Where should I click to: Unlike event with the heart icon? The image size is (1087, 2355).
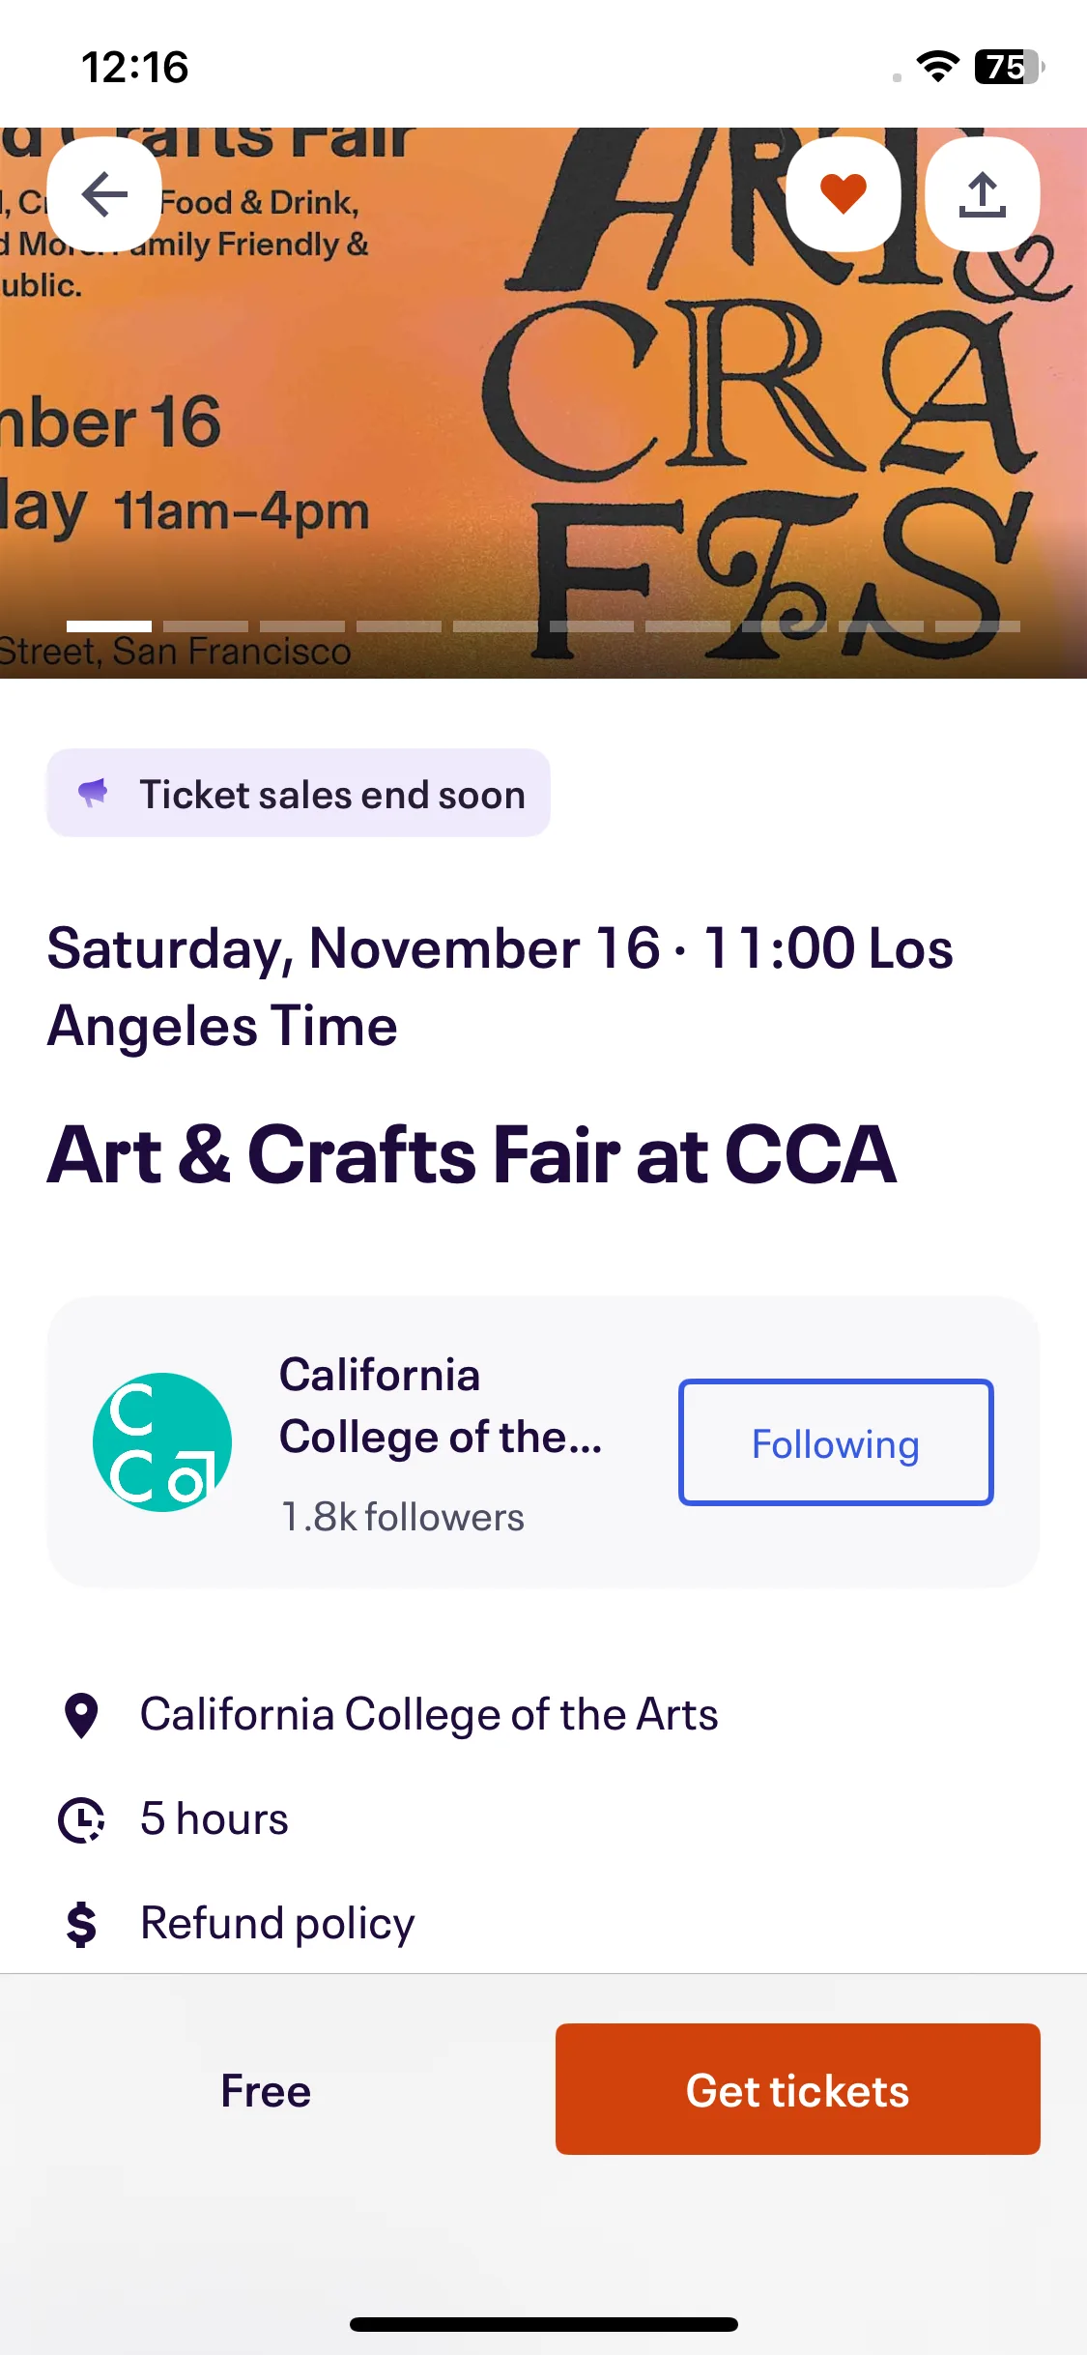point(844,194)
